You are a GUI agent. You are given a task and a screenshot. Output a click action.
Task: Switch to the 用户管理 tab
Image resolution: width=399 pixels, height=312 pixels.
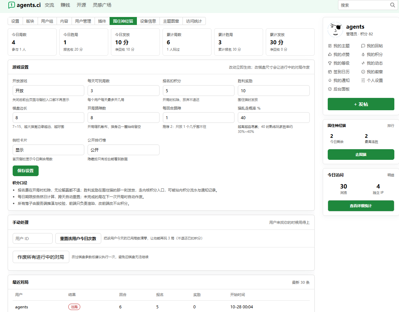[x=83, y=21]
